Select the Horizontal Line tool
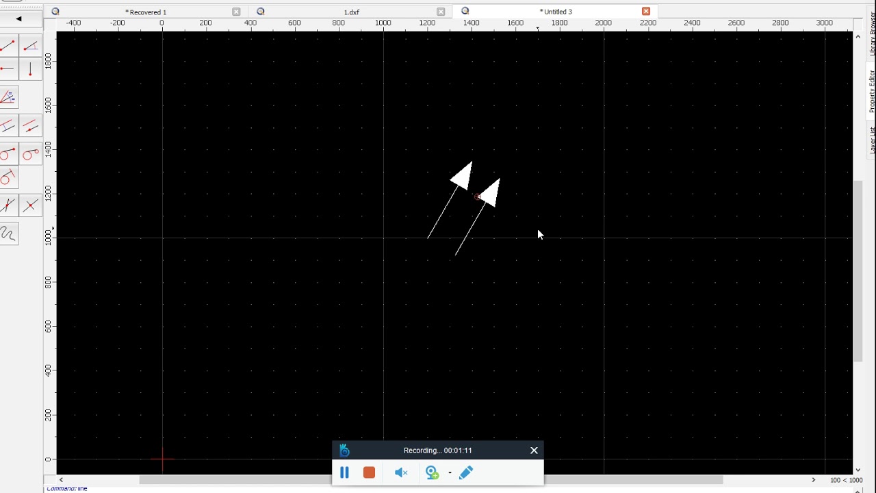Screen dimensions: 876x493 8,69
